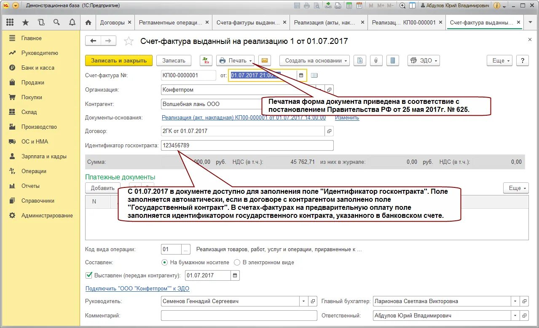This screenshot has width=539, height=328.
Task: Open the calendar icon in title bar
Action: pos(359,5)
